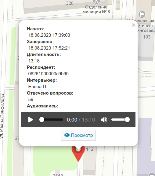The height and width of the screenshot is (176, 155).
Task: Click the Завершено label
Action: coord(40,42)
